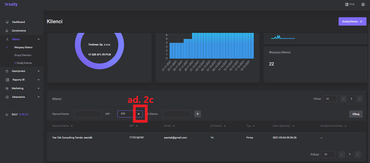
Task: Go to next page in top pagination
Action: 359,99
